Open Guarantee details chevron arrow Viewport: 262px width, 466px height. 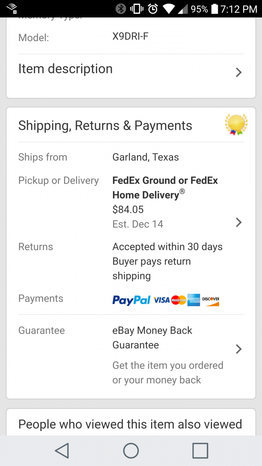pos(239,349)
